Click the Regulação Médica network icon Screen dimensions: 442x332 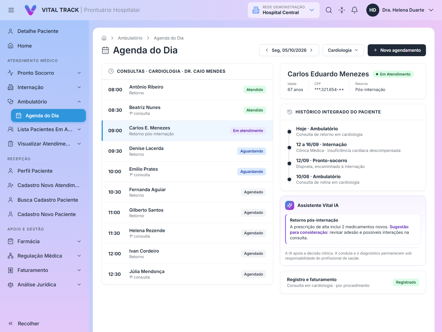tap(10, 256)
